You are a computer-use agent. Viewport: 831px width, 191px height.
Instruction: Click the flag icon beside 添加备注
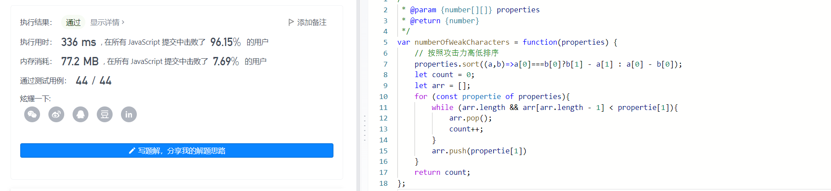click(291, 22)
